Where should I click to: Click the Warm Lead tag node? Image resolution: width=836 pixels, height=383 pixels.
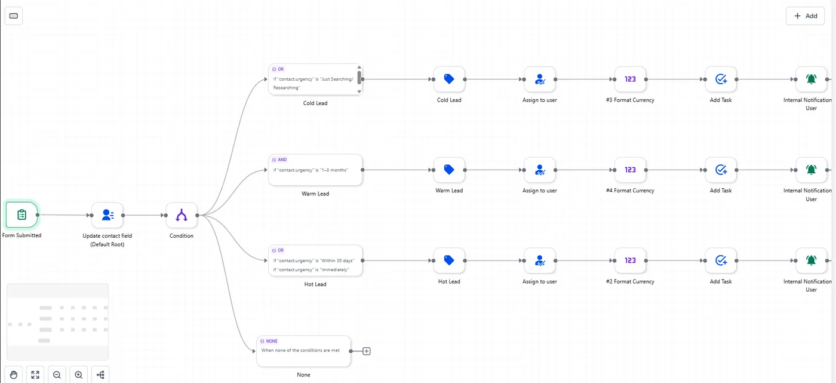(x=449, y=170)
